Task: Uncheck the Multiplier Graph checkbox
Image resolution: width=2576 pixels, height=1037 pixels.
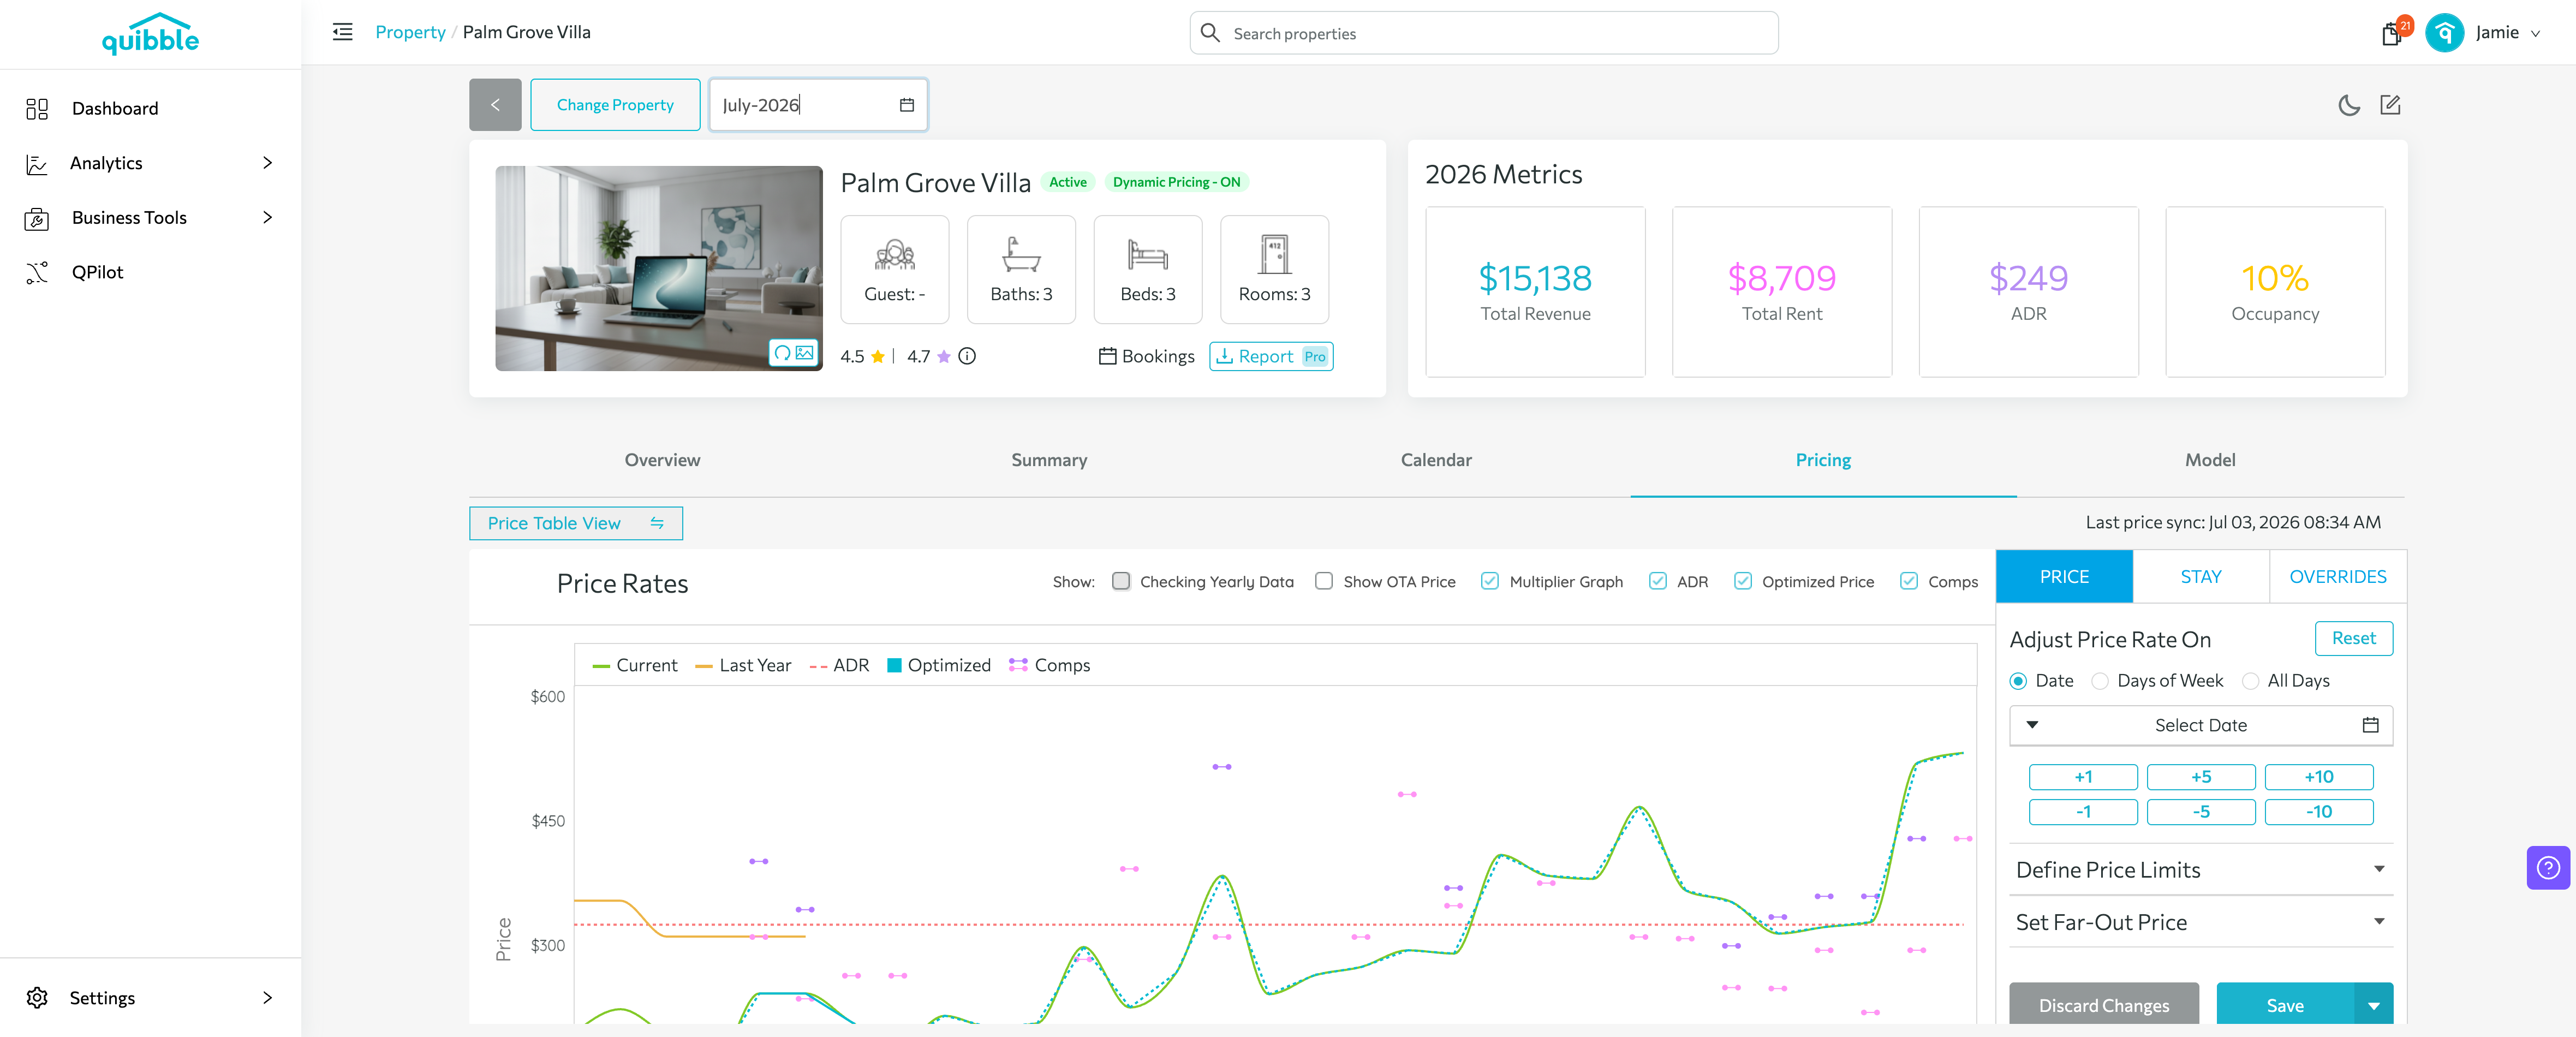Action: pos(1490,581)
